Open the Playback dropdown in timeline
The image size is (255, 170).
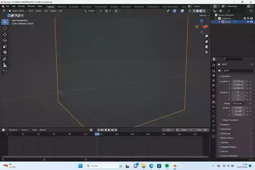(14, 130)
